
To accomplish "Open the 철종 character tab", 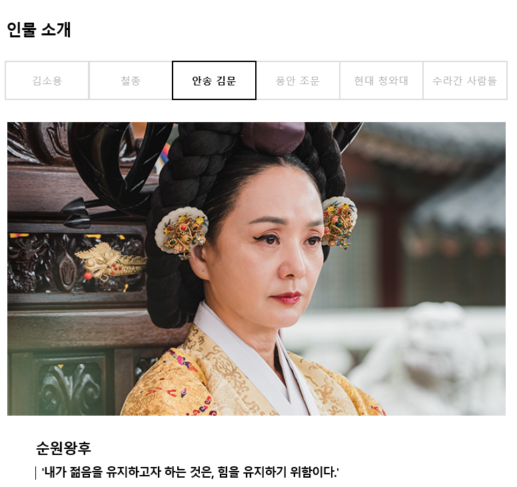I will [131, 80].
